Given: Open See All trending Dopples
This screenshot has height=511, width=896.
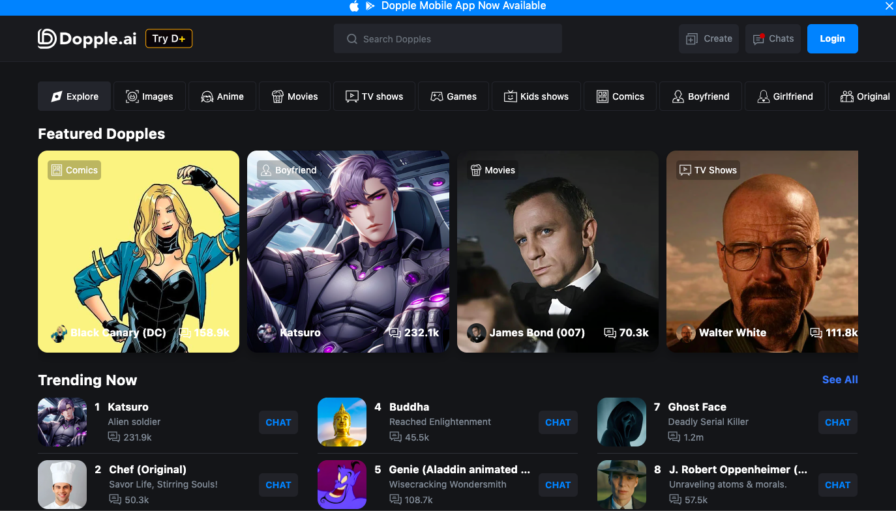Looking at the screenshot, I should pyautogui.click(x=840, y=379).
